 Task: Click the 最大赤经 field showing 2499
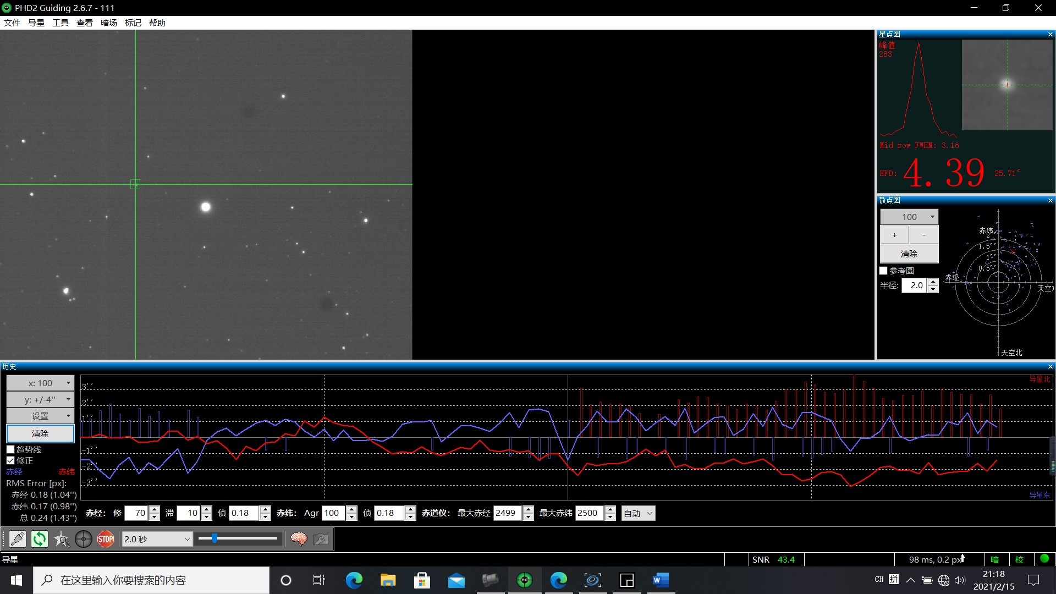point(508,513)
